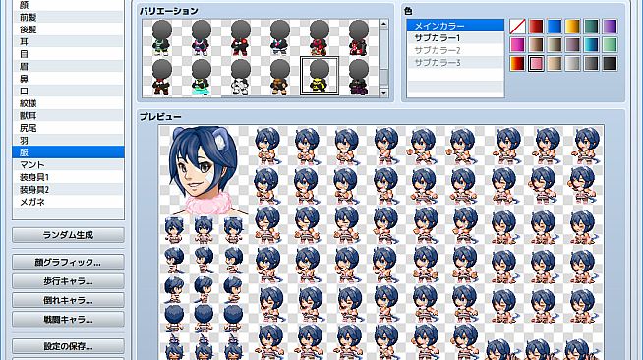Click the ランダム生成 button
Image resolution: width=643 pixels, height=360 pixels.
tap(68, 235)
